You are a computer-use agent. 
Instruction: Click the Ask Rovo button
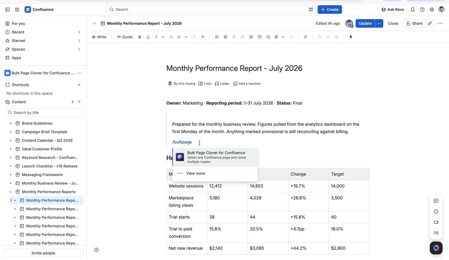tap(393, 10)
